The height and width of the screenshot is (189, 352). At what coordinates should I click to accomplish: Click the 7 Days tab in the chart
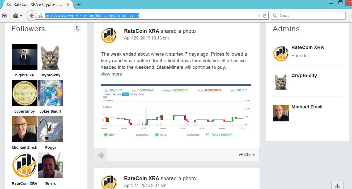pos(125,94)
